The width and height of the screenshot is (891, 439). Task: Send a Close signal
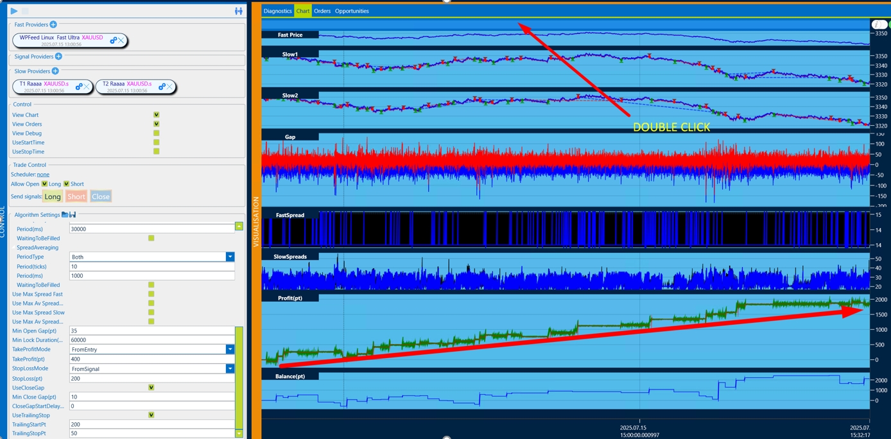(x=101, y=196)
